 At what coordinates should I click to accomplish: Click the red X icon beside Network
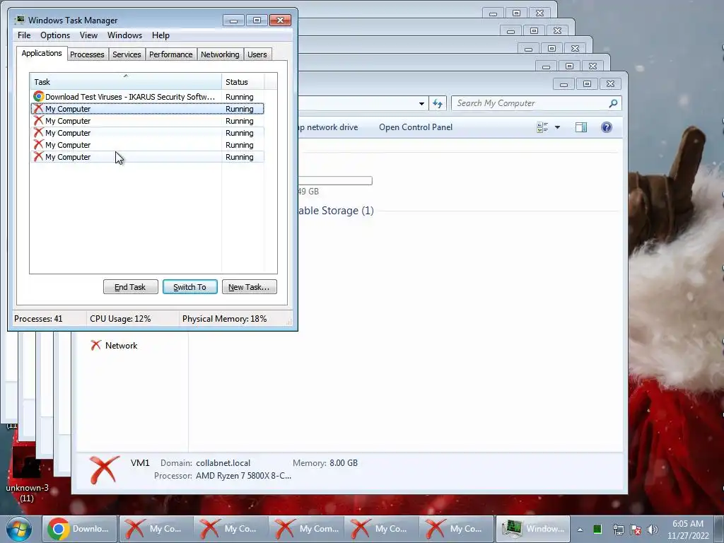pos(96,345)
